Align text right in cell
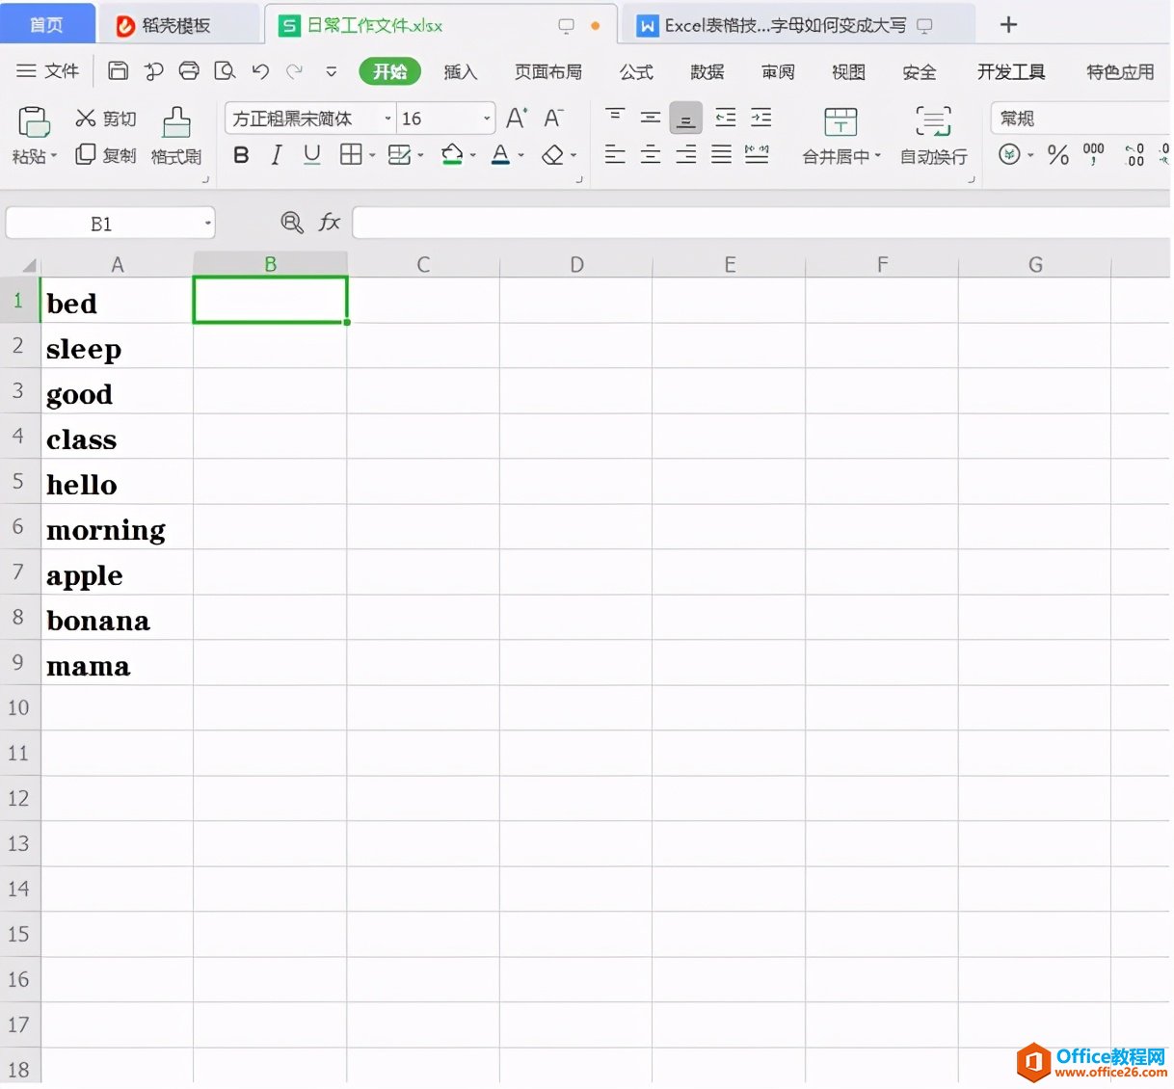The width and height of the screenshot is (1174, 1089). [x=686, y=154]
